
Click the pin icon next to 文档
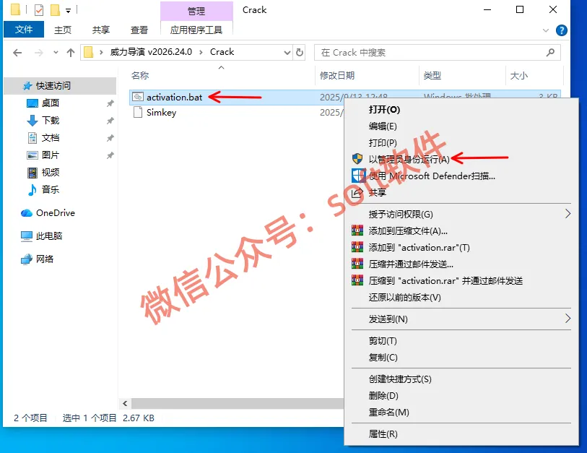[110, 138]
